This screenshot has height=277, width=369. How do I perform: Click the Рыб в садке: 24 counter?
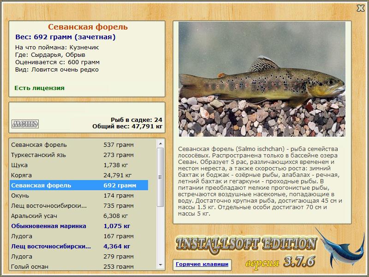tap(137, 120)
